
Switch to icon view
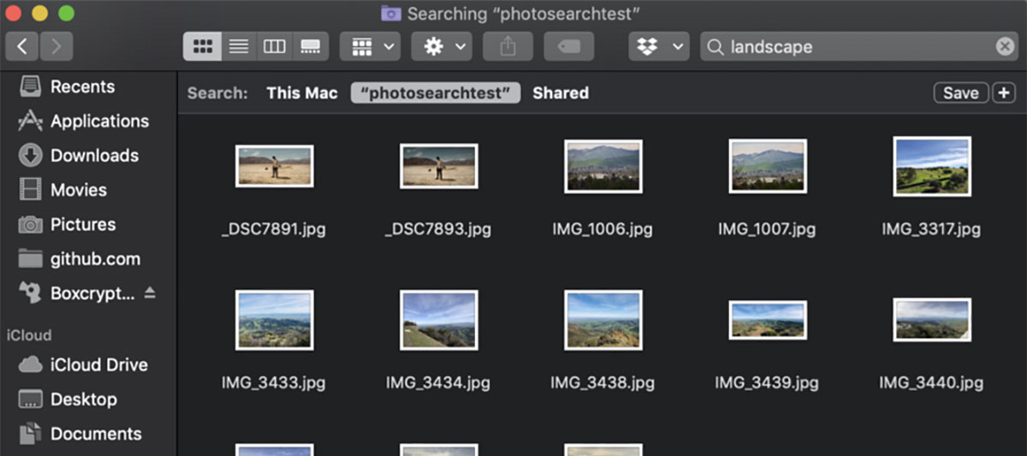point(202,46)
